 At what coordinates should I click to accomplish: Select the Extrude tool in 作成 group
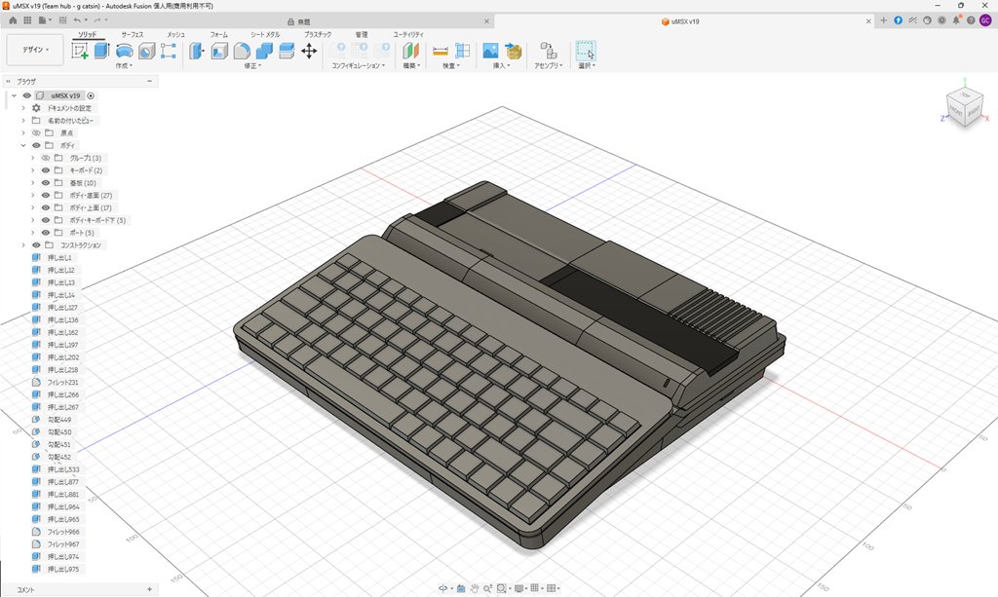pyautogui.click(x=101, y=51)
